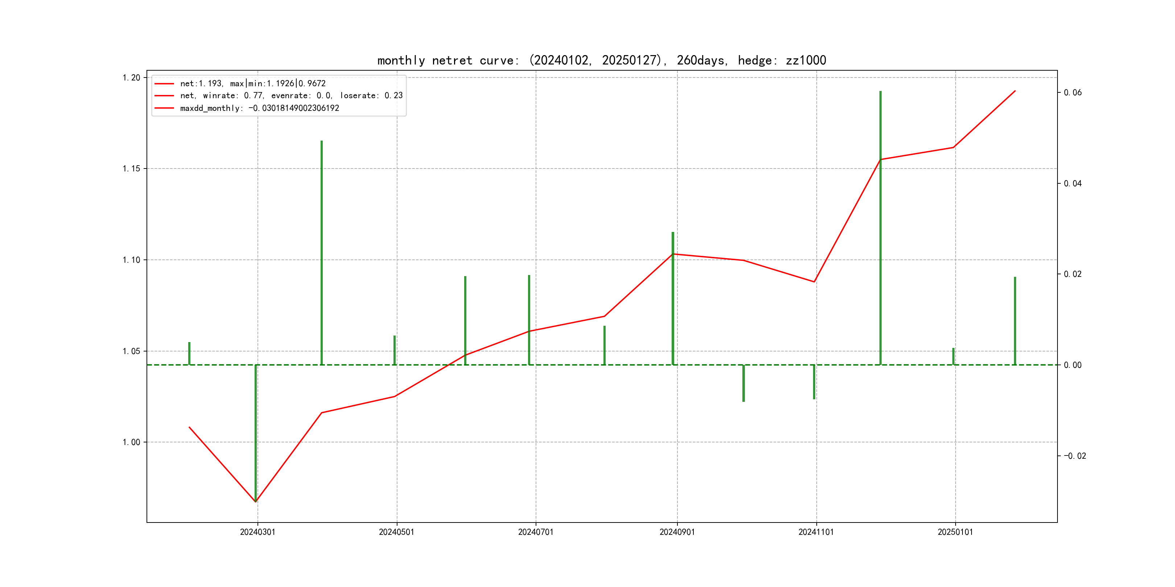Click the 20250101 x-axis label
Screen dimensions: 1175x587
coord(955,532)
